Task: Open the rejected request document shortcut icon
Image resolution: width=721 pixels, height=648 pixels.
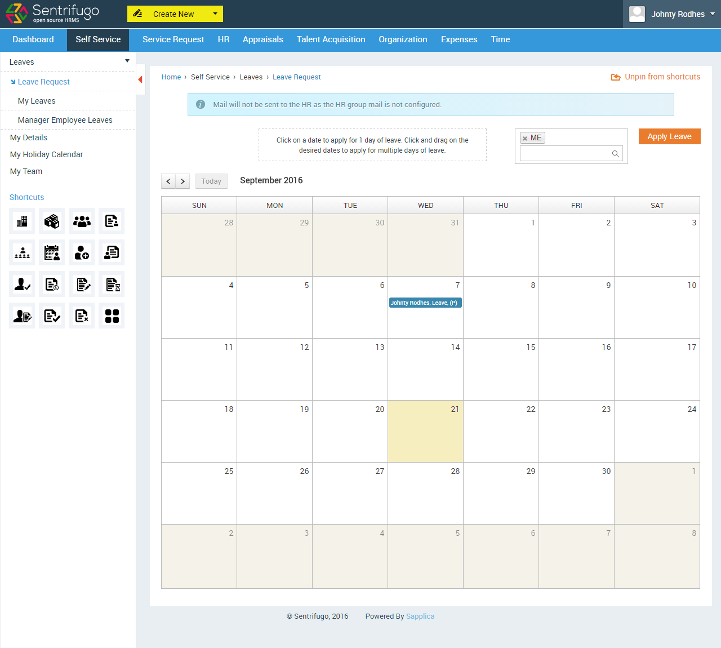Action: tap(81, 316)
